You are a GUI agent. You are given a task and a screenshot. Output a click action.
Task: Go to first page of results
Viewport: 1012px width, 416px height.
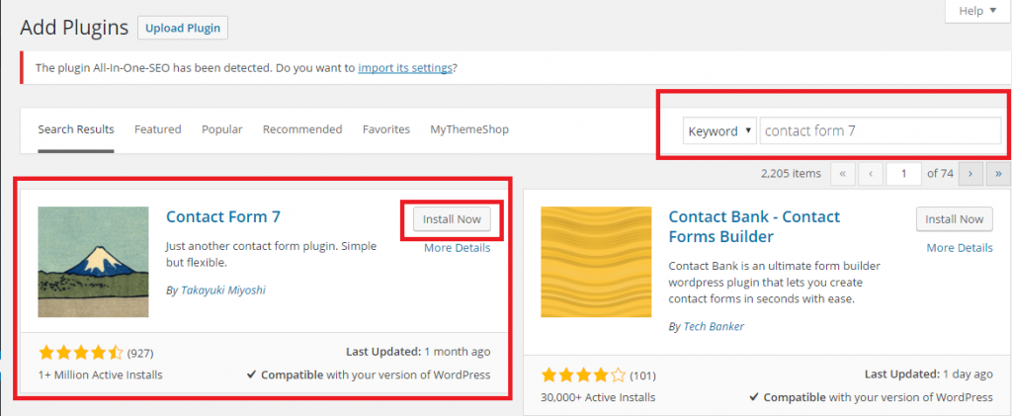click(843, 174)
